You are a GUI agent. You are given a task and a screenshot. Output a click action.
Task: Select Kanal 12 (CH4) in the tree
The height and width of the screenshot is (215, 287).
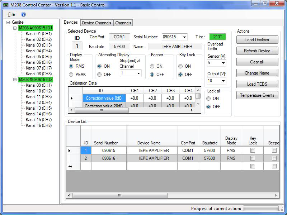pyautogui.click(x=39, y=102)
